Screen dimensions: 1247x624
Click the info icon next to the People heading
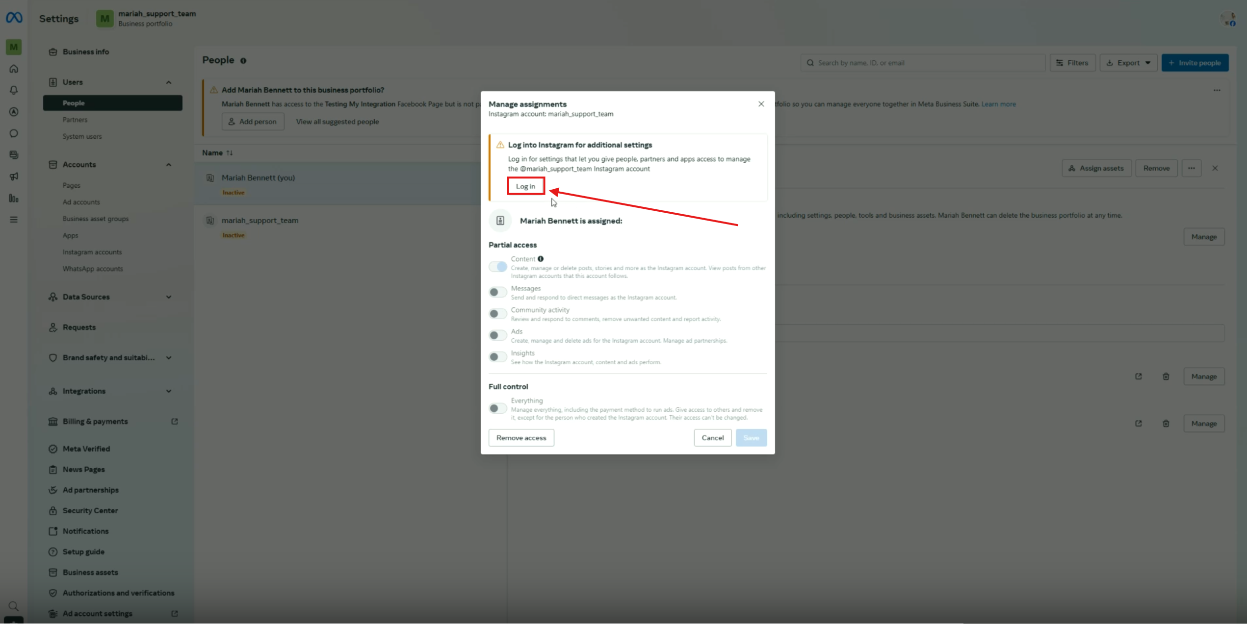[x=243, y=61]
